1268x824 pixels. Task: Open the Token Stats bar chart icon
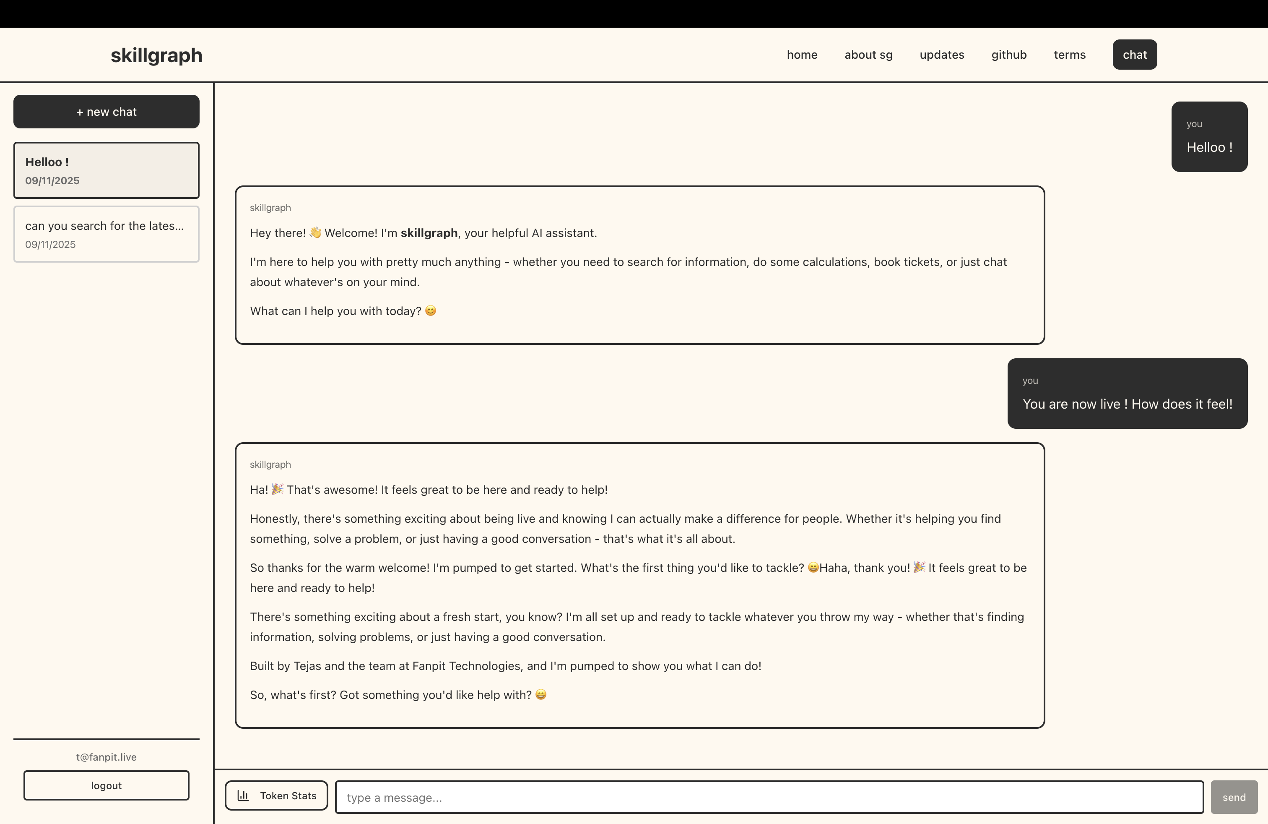tap(243, 795)
